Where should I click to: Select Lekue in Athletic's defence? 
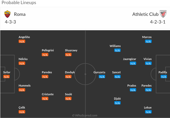[x=148, y=108]
